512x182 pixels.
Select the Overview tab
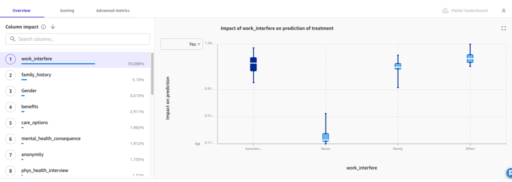pyautogui.click(x=21, y=11)
